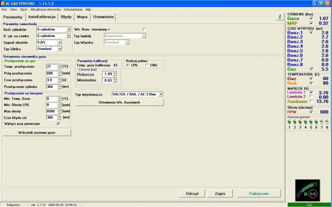Viewport: 332px width, 207px height.
Task: Click gas injector 4 indicator icon
Action: click(305, 122)
